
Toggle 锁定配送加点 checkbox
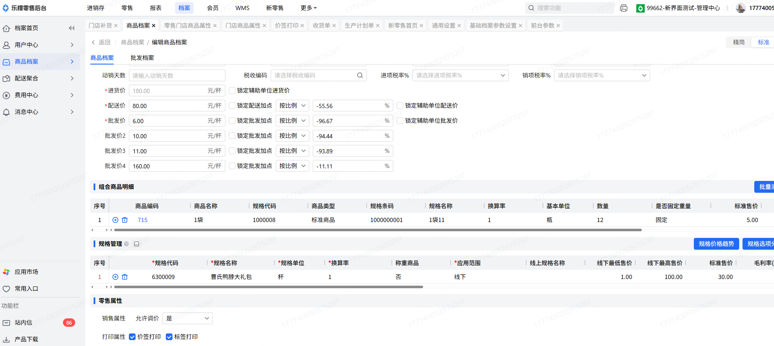tap(232, 106)
